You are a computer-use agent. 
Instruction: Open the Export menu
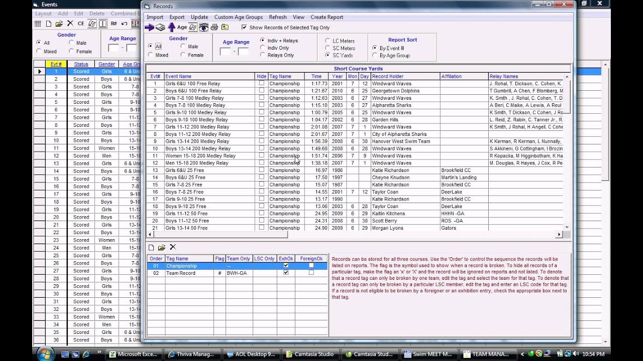tap(177, 17)
